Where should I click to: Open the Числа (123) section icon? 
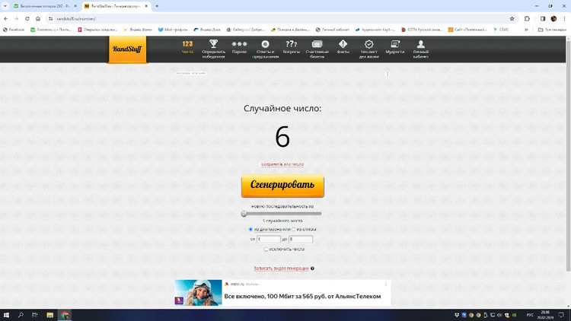tap(187, 46)
